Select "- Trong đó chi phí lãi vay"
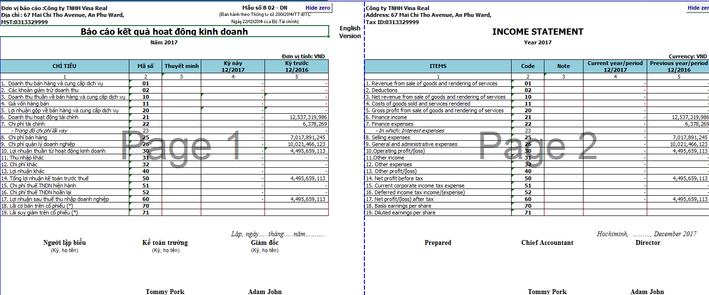The height and width of the screenshot is (295, 709). [x=40, y=131]
